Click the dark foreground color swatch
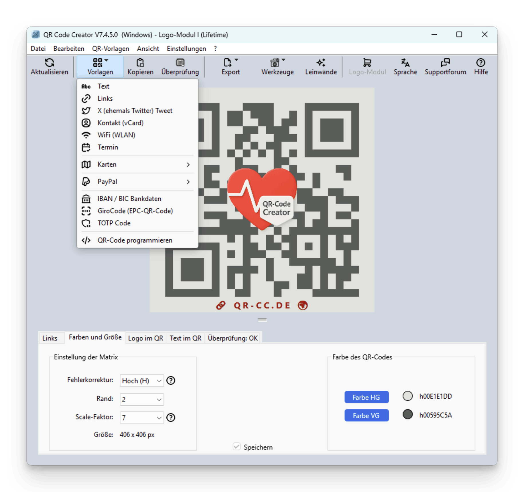 407,414
